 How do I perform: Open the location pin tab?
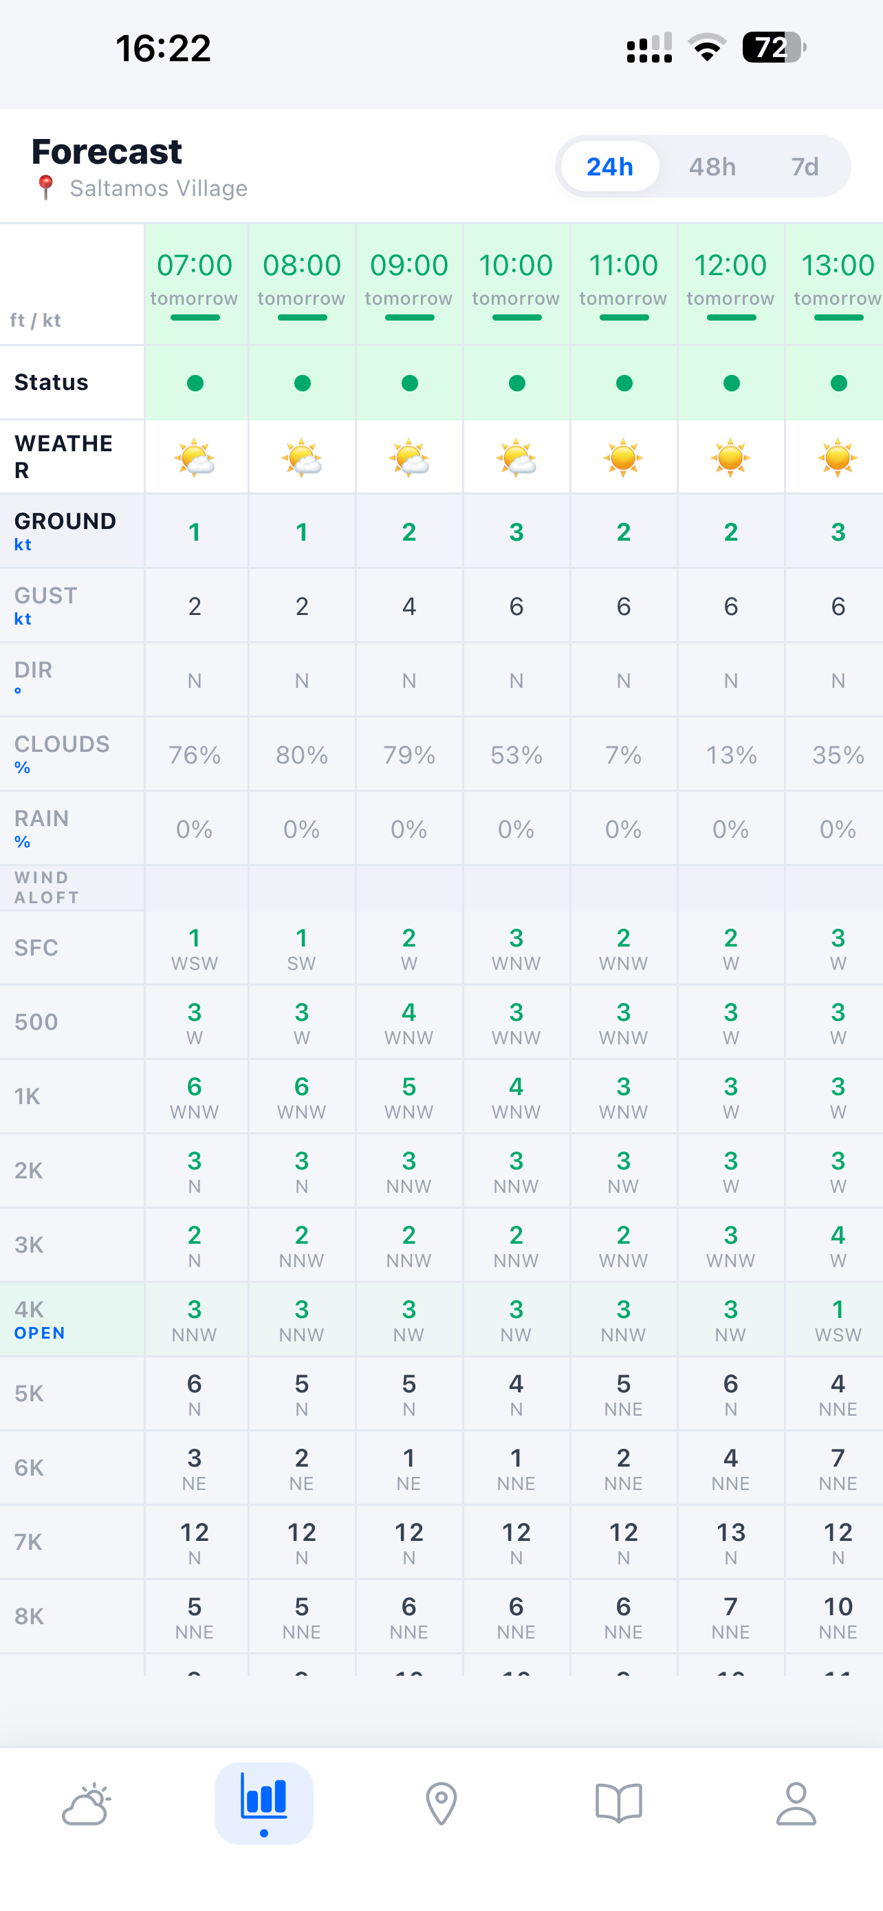[441, 1803]
